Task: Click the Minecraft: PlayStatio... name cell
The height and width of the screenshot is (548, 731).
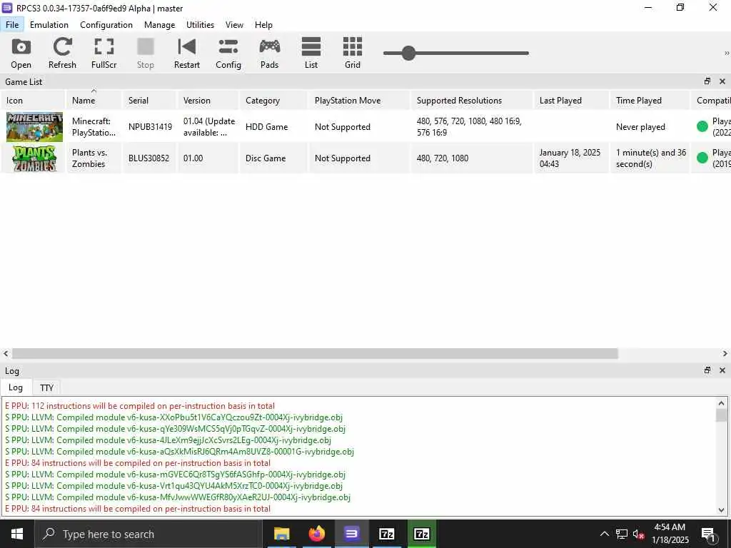Action: click(x=94, y=127)
